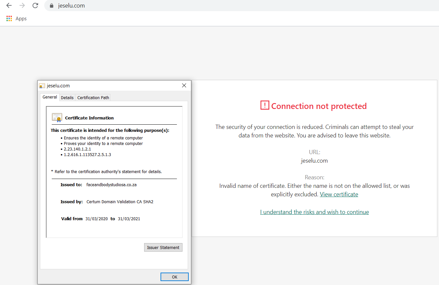This screenshot has width=439, height=285.
Task: Click the 'Connection not protected' heading
Action: click(319, 106)
